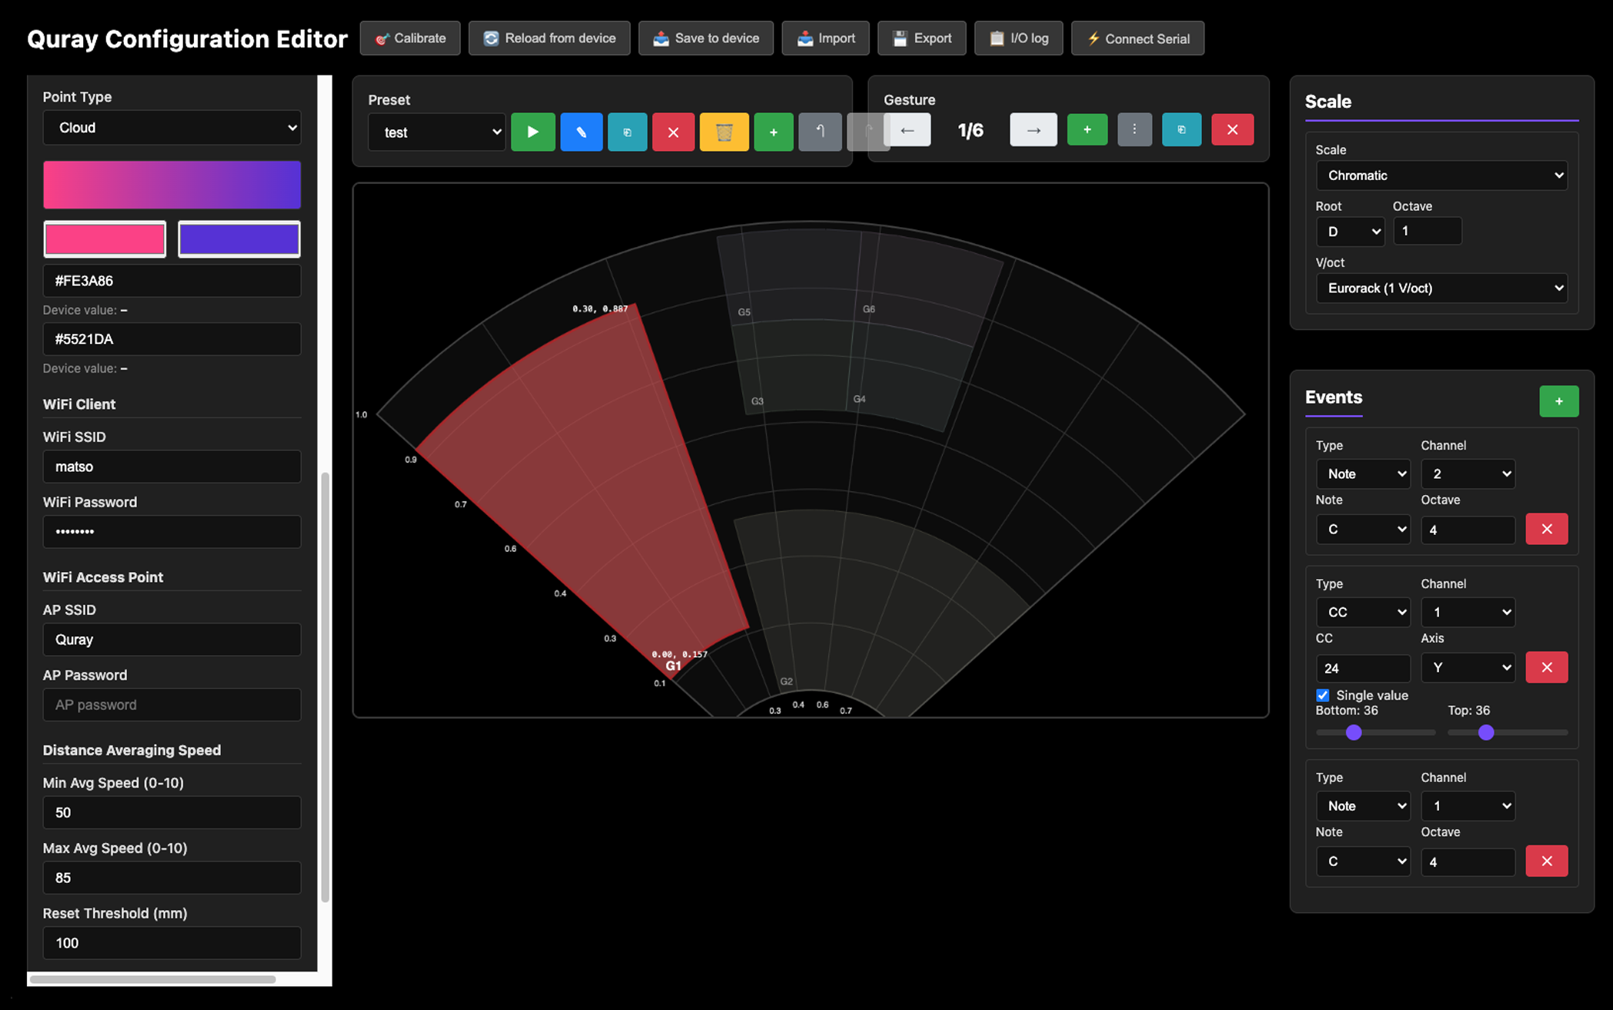Screen dimensions: 1613x1010
Task: Click the yellow trash bin preset icon
Action: [724, 132]
